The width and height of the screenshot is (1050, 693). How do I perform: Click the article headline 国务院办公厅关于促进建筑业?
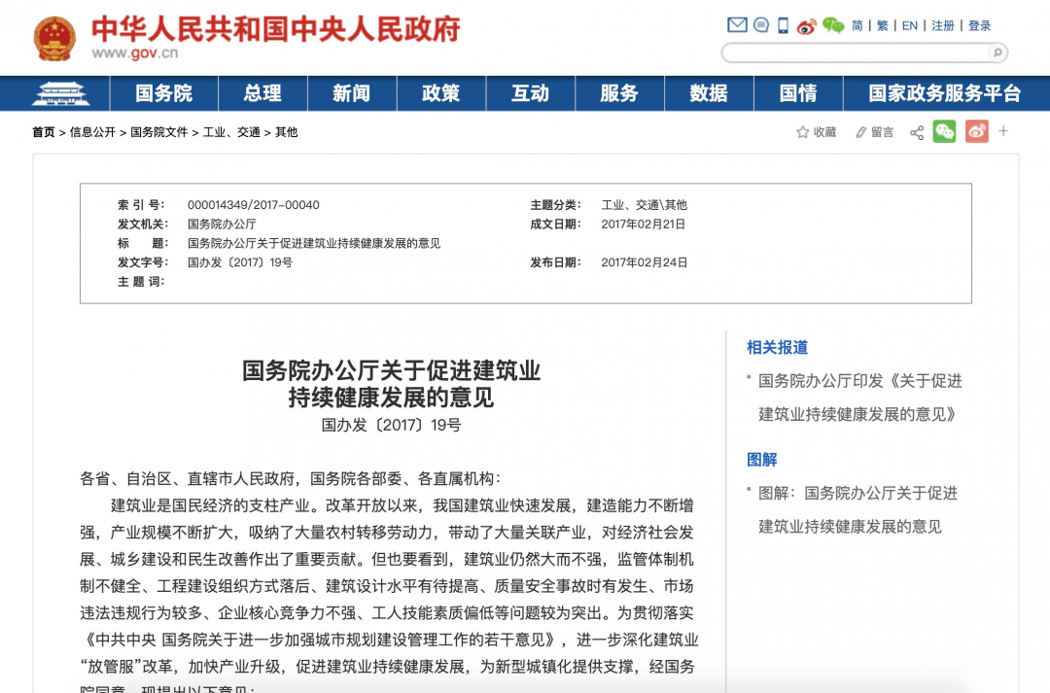click(x=391, y=370)
